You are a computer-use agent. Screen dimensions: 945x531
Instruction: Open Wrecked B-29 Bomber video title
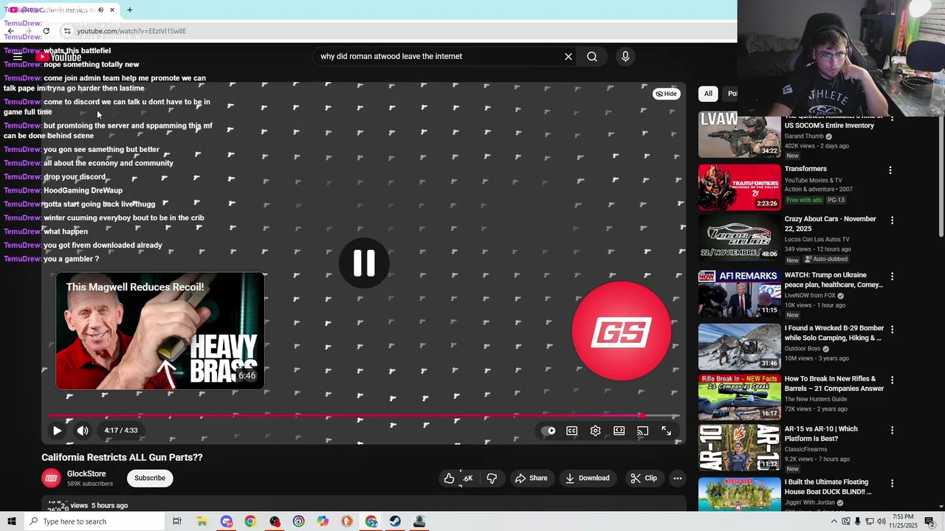(x=834, y=333)
